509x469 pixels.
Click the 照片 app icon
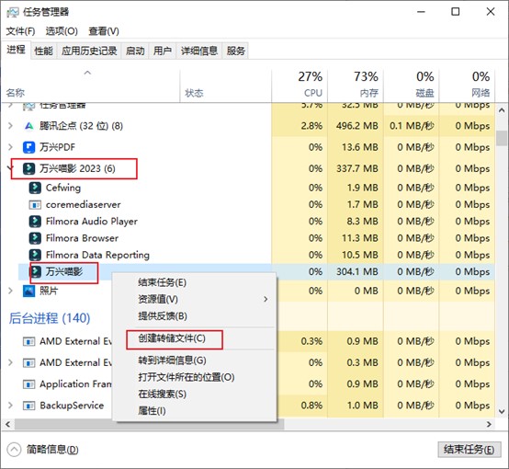[x=28, y=291]
